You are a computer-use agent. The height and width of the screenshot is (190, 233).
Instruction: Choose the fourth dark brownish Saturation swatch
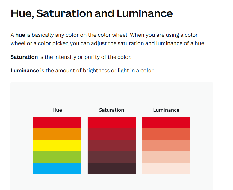(112, 157)
